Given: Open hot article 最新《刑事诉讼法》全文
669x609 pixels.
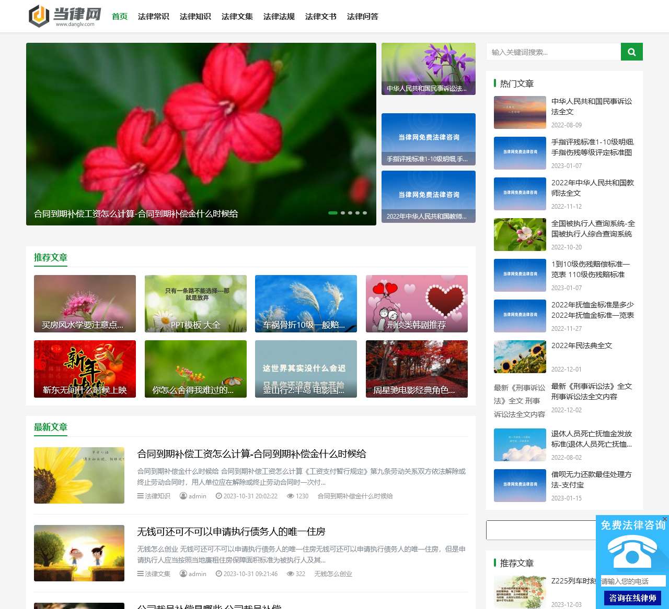Looking at the screenshot, I should (592, 391).
